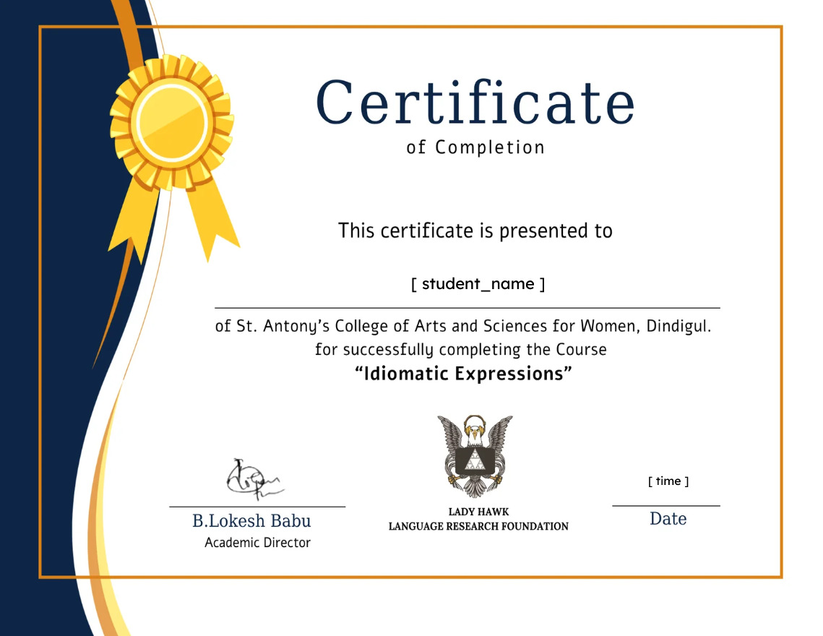Screen dimensions: 823x636
Task: Click the "LADY HAWK" foundation name
Action: pyautogui.click(x=478, y=512)
